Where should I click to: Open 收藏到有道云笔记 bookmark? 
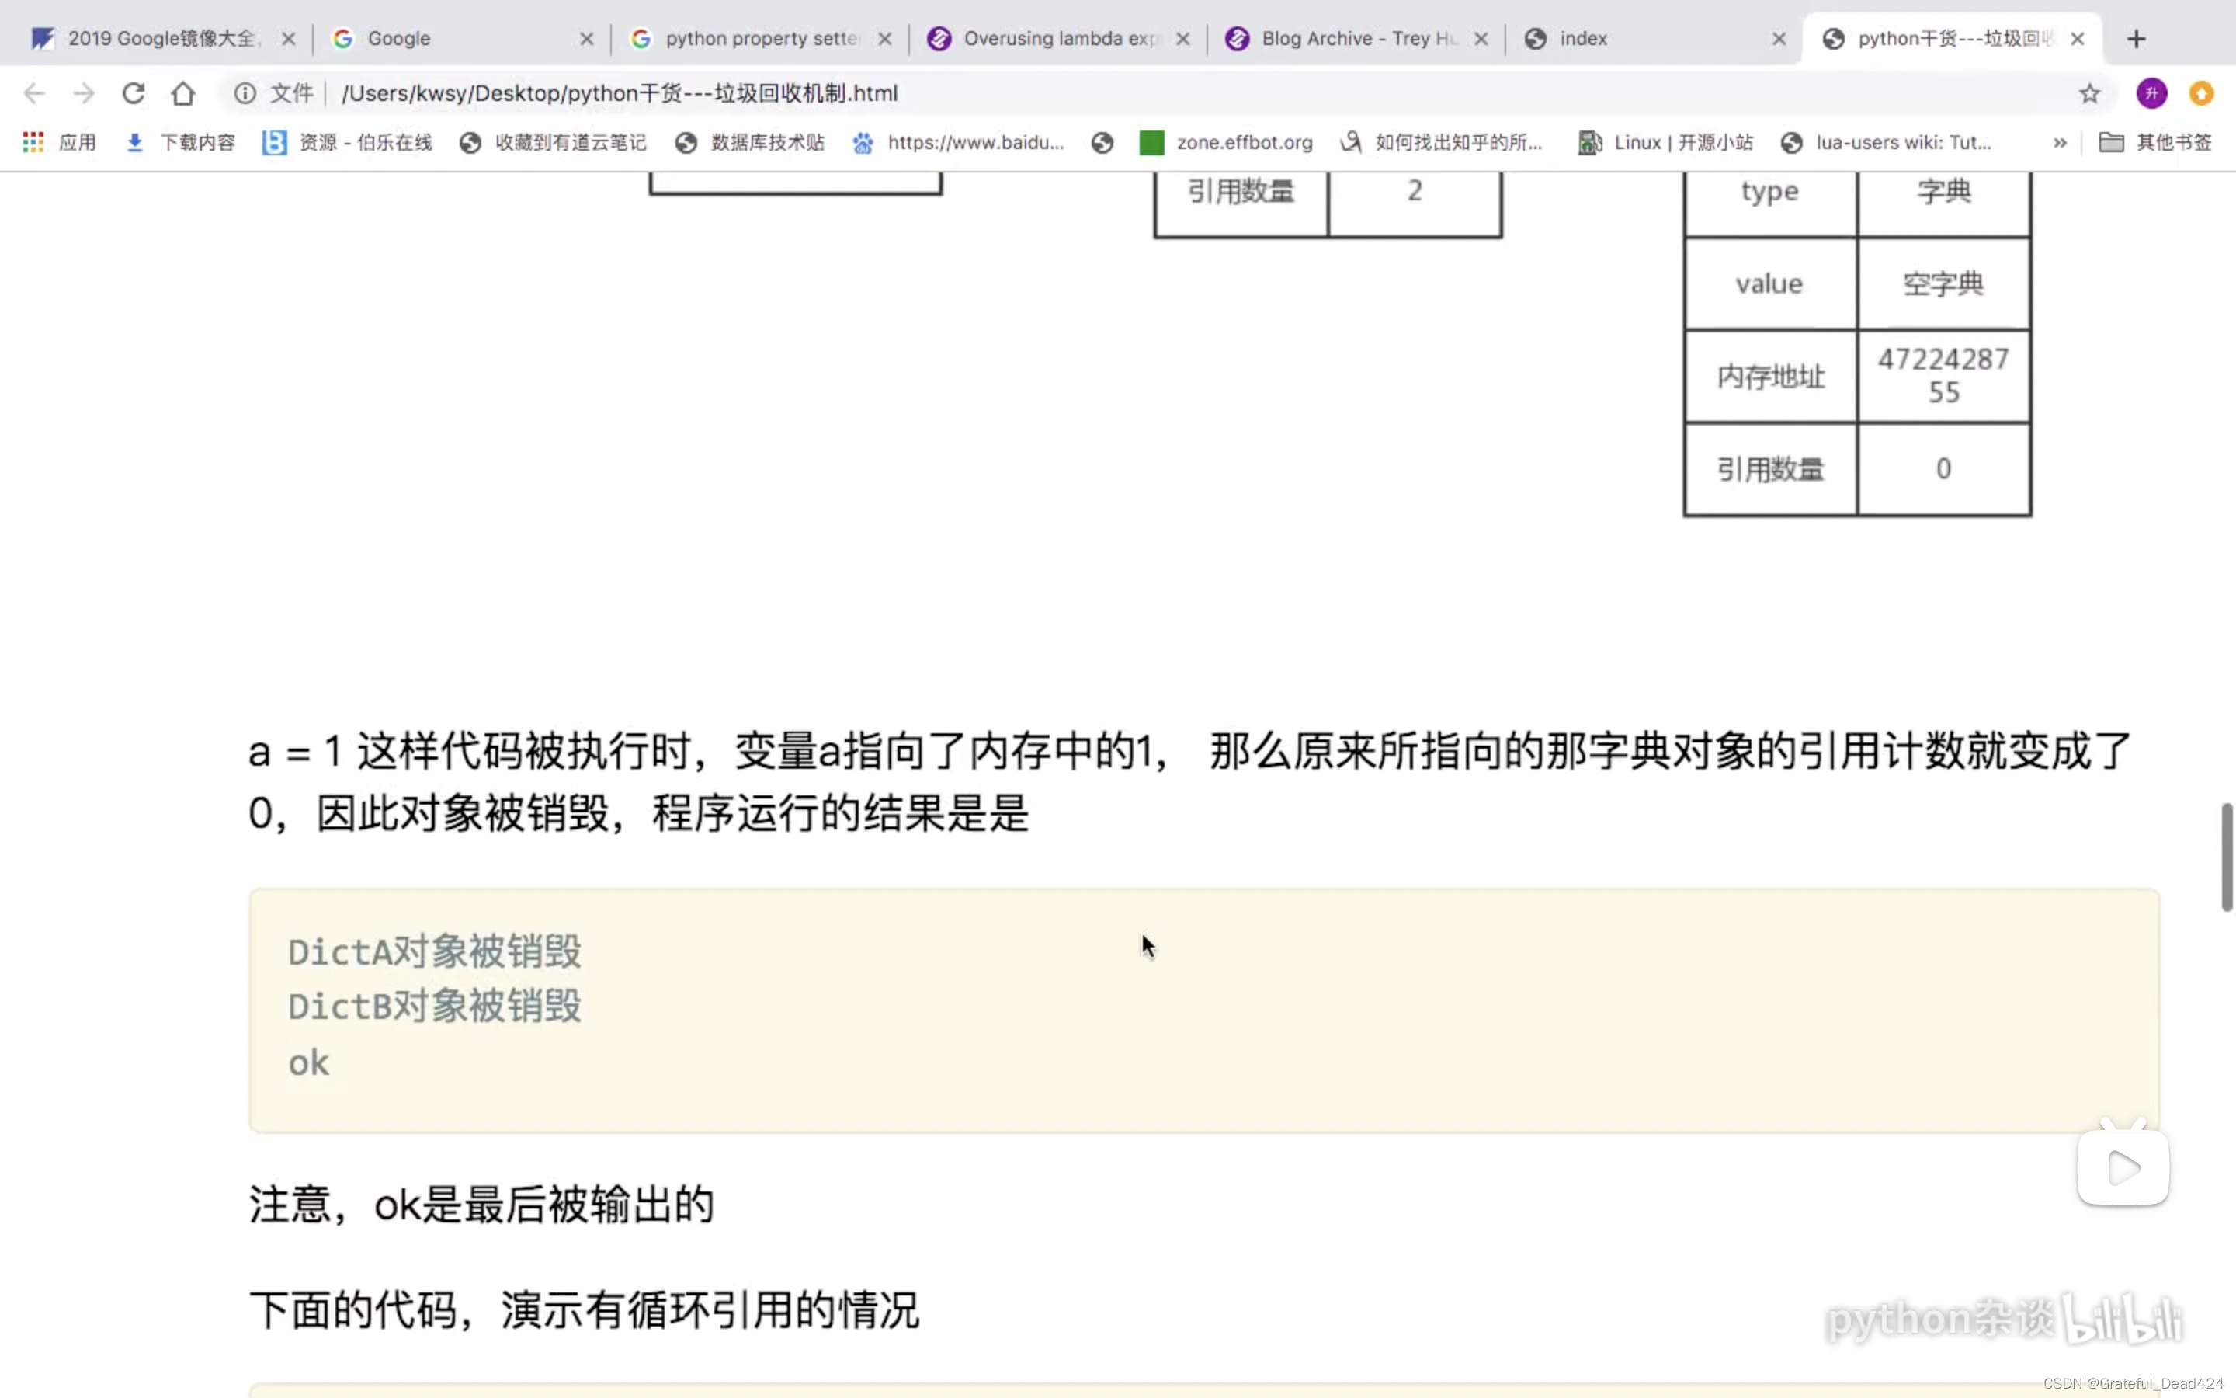(x=554, y=142)
